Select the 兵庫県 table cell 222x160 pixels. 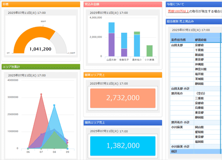(207, 108)
